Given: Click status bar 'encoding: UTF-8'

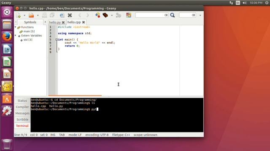Looking at the screenshot, I should click(97, 135).
